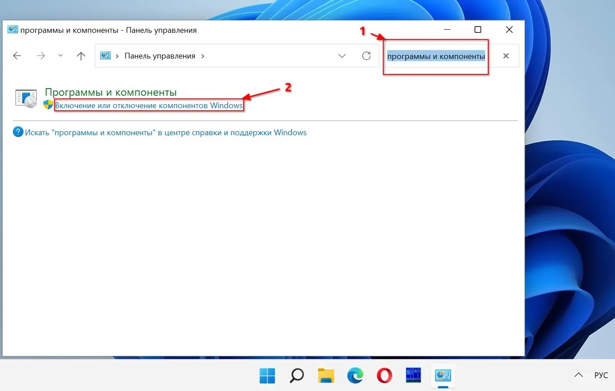This screenshot has height=391, width=615.
Task: Launch Opera browser from taskbar
Action: coord(384,376)
